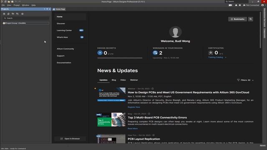Open the PCB Layout Replication headline
267x150 pixels.
click(x=144, y=139)
